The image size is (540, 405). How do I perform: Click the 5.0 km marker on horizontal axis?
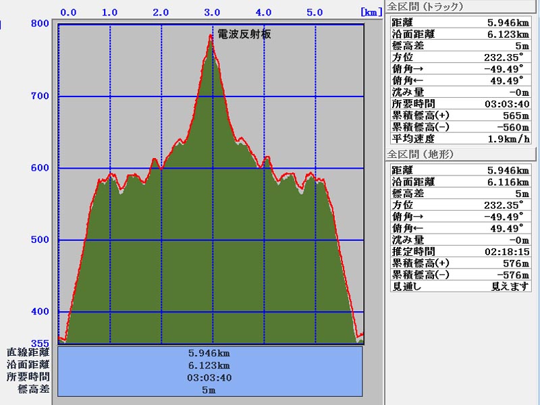pyautogui.click(x=315, y=12)
